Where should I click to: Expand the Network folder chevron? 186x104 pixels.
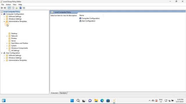7,36
